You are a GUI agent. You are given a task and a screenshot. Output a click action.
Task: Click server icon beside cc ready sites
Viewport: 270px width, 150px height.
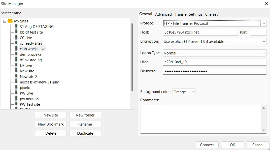point(16,43)
